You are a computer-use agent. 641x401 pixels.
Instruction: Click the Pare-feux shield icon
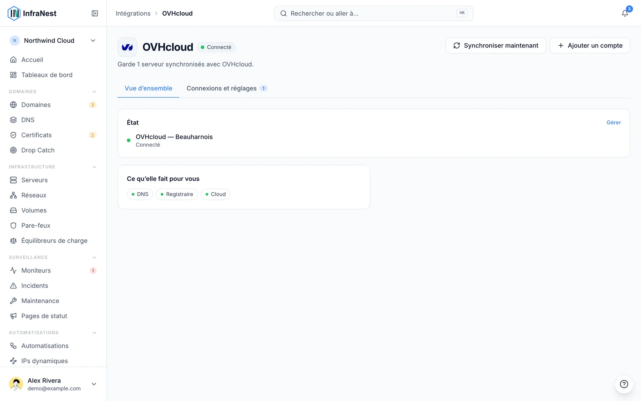click(13, 225)
